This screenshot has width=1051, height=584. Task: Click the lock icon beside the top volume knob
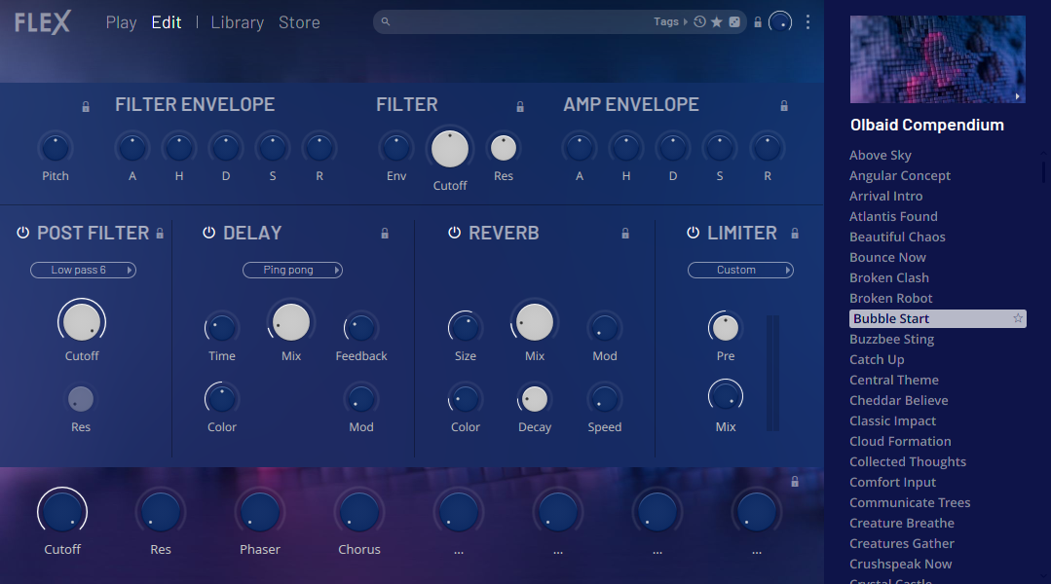pyautogui.click(x=758, y=22)
